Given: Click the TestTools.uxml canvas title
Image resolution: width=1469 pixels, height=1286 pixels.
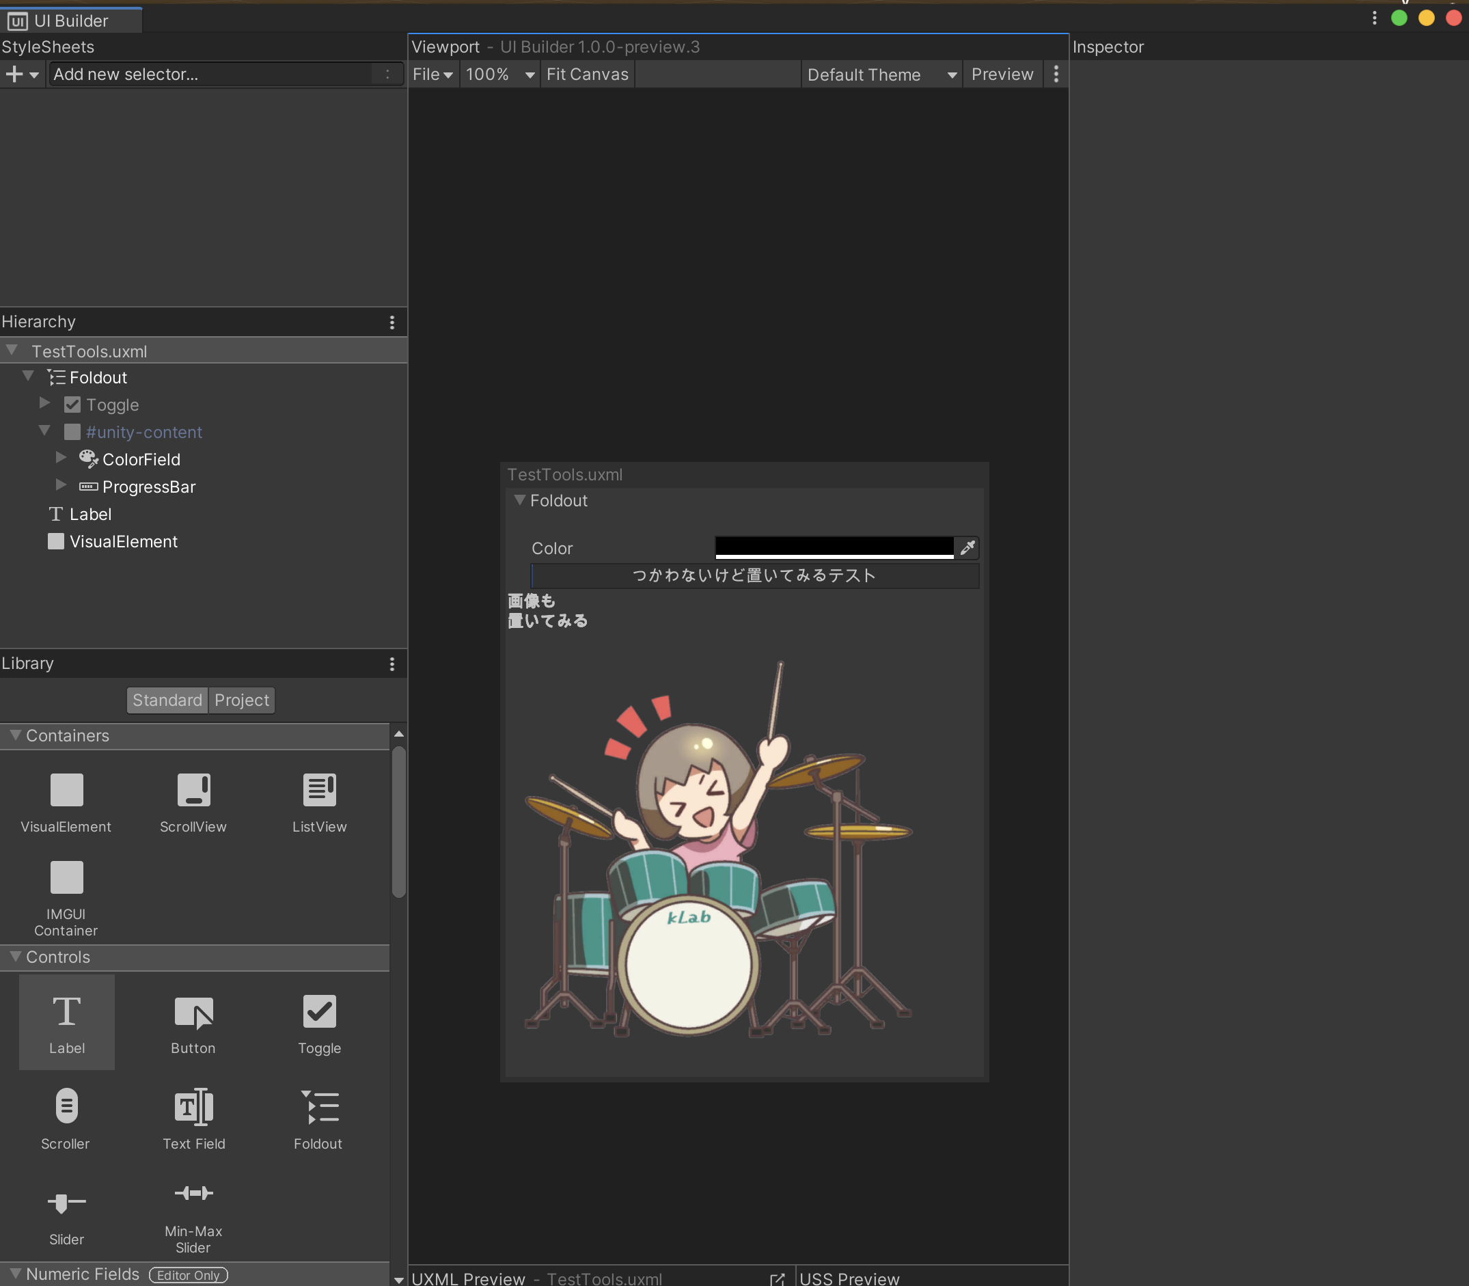Looking at the screenshot, I should point(565,475).
